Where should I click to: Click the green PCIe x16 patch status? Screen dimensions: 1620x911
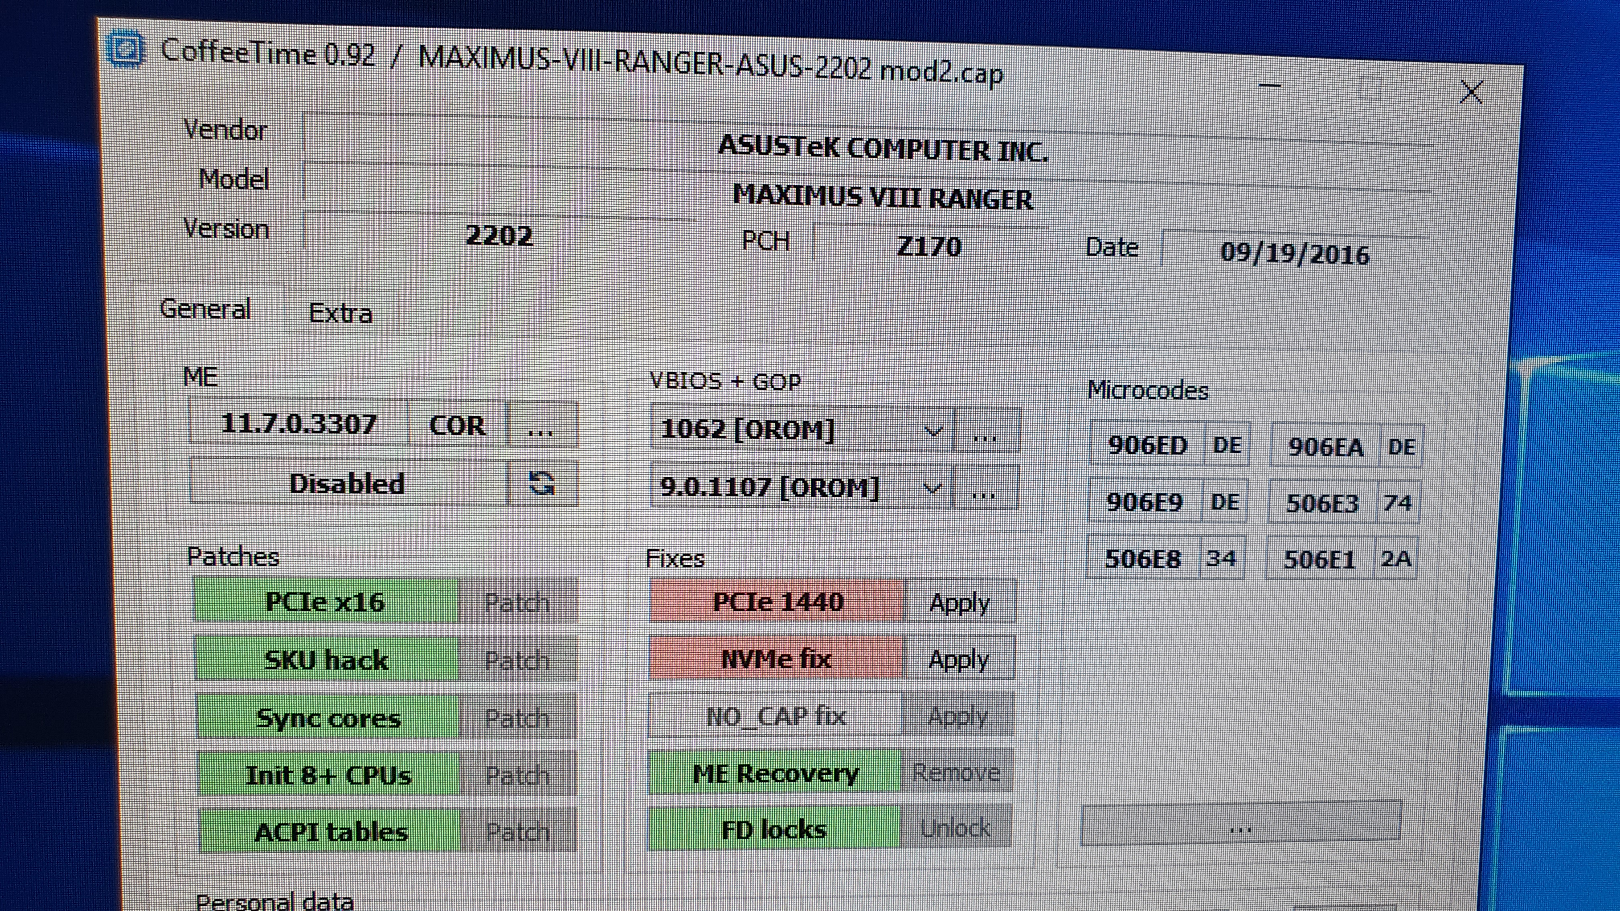(x=325, y=602)
